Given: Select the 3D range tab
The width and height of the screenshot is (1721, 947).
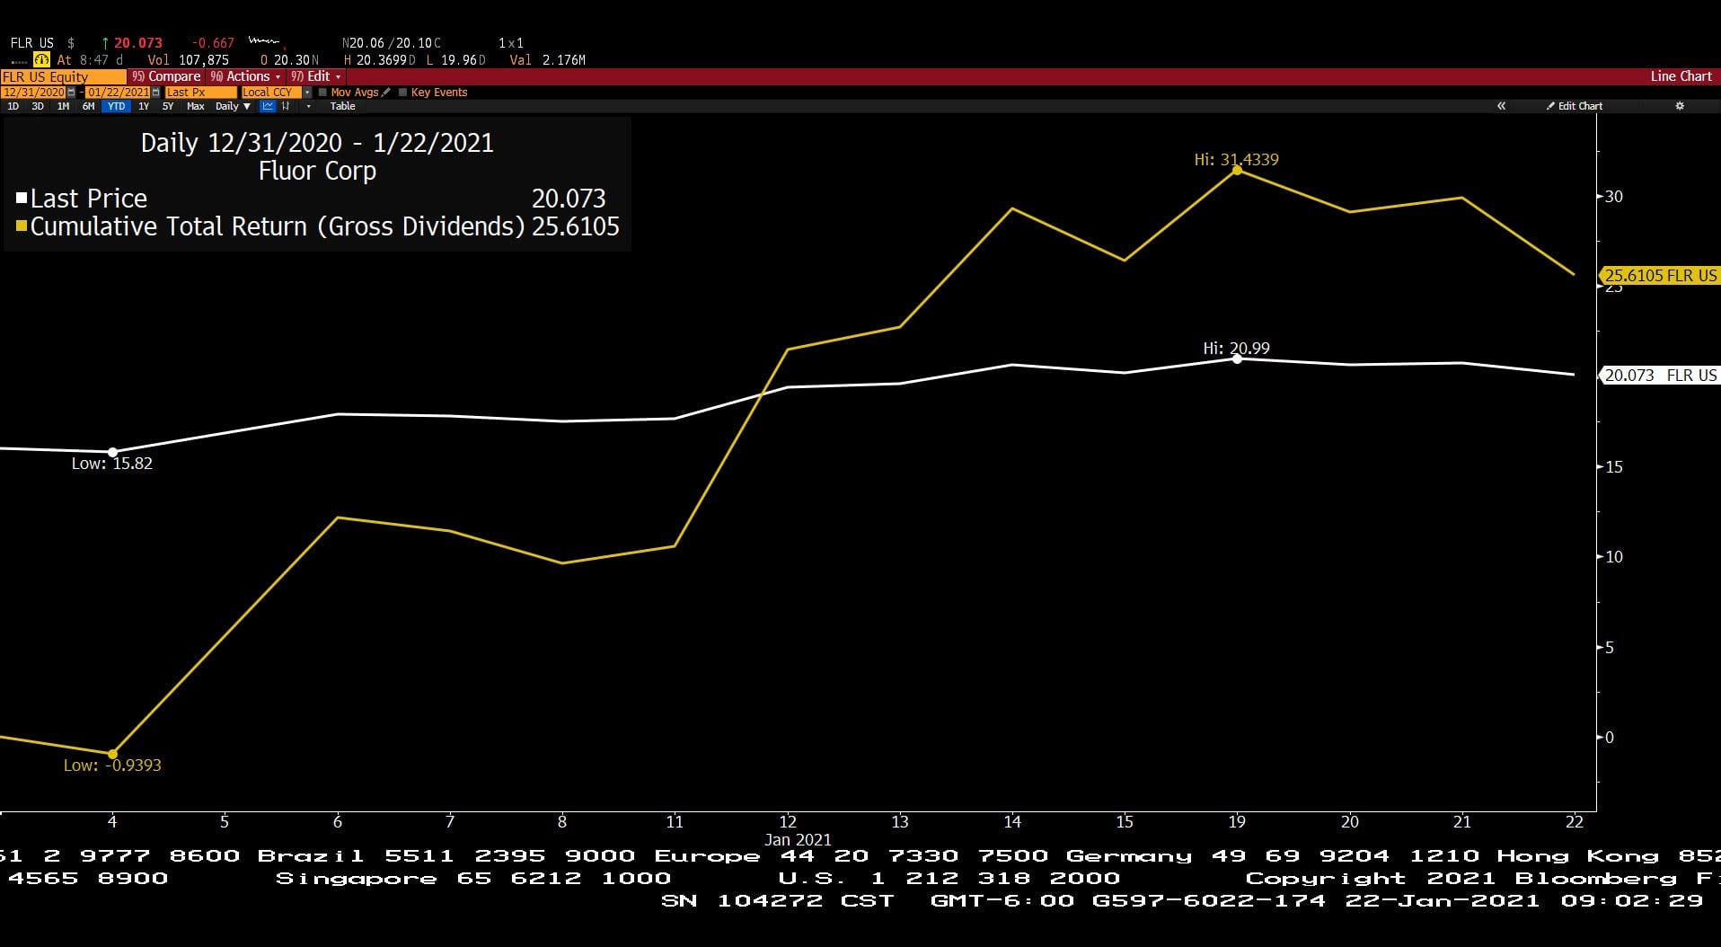Looking at the screenshot, I should point(38,106).
